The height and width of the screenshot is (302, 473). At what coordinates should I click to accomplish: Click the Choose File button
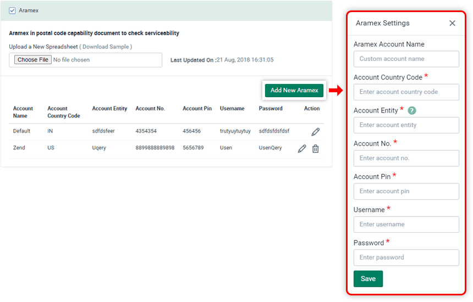[33, 60]
